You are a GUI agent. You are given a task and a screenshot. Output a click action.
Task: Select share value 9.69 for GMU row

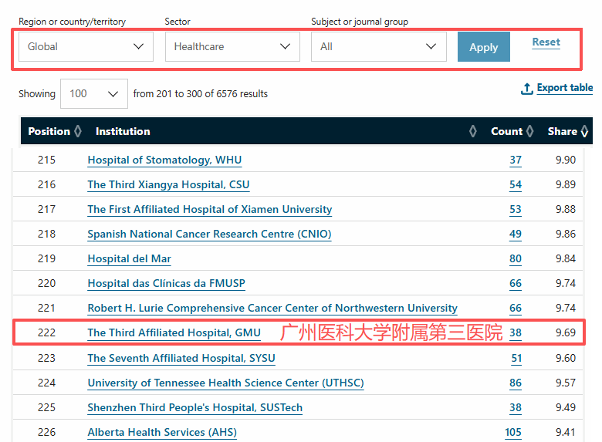coord(566,332)
